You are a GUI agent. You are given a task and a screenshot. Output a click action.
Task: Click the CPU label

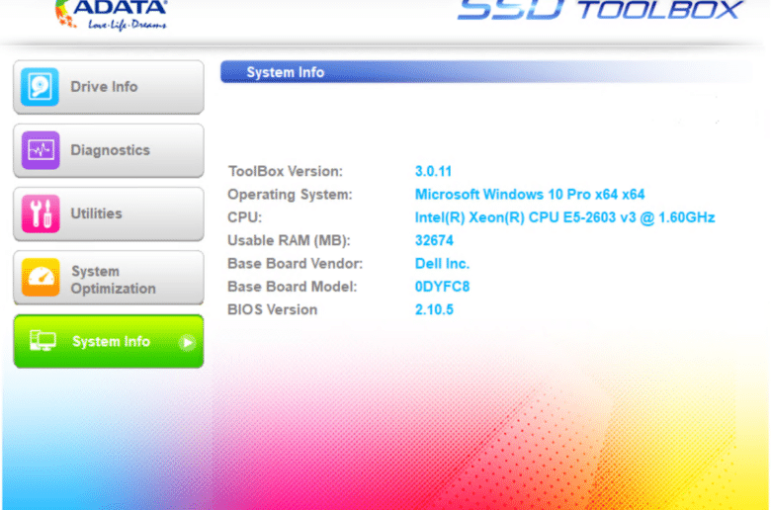[x=244, y=217]
